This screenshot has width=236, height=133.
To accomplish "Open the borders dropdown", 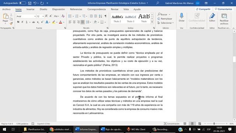I will (105, 22).
